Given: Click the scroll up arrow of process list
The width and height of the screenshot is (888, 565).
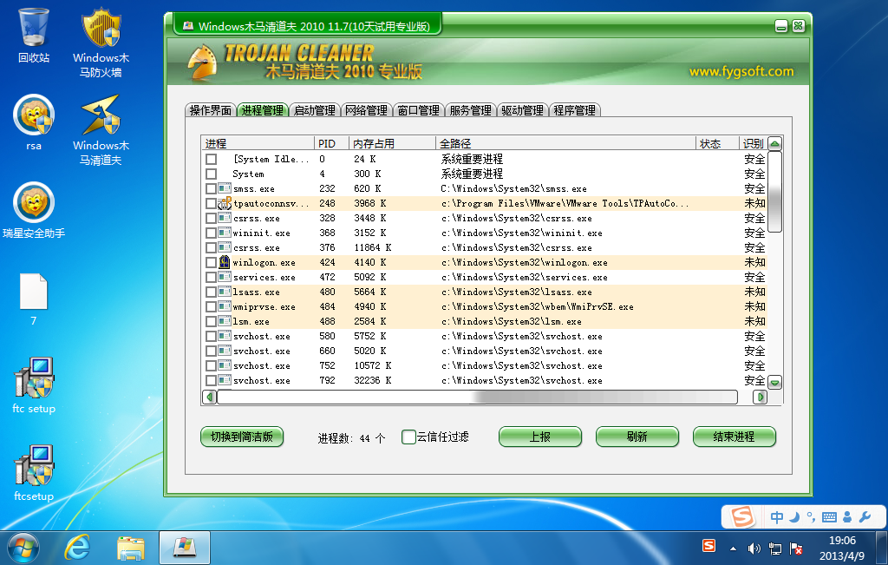Looking at the screenshot, I should (774, 143).
